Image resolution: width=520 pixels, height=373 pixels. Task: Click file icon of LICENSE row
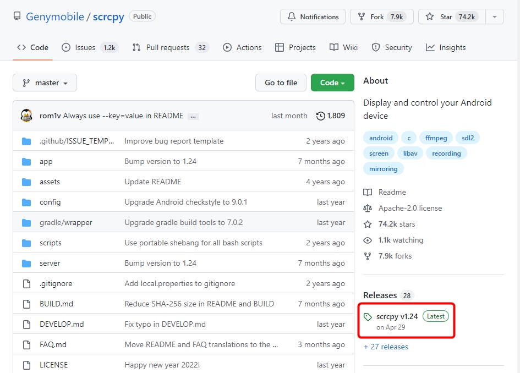tap(26, 365)
